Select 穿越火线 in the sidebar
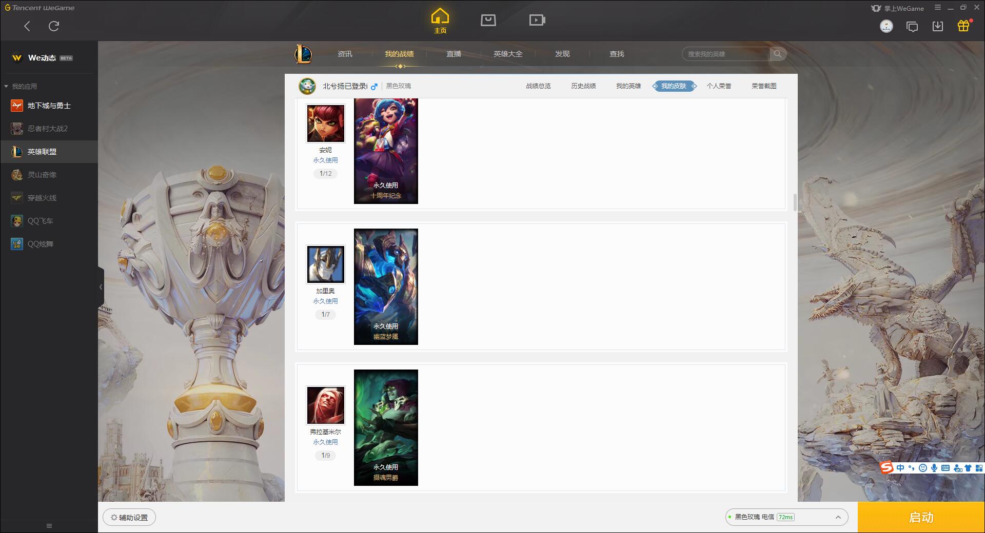 coord(49,198)
